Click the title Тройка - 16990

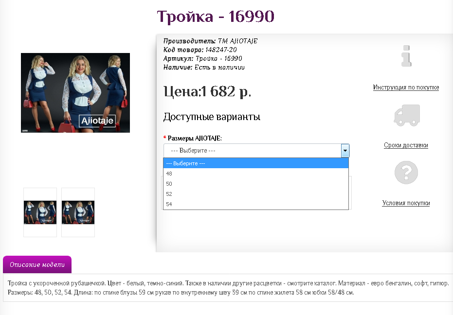coord(216,16)
